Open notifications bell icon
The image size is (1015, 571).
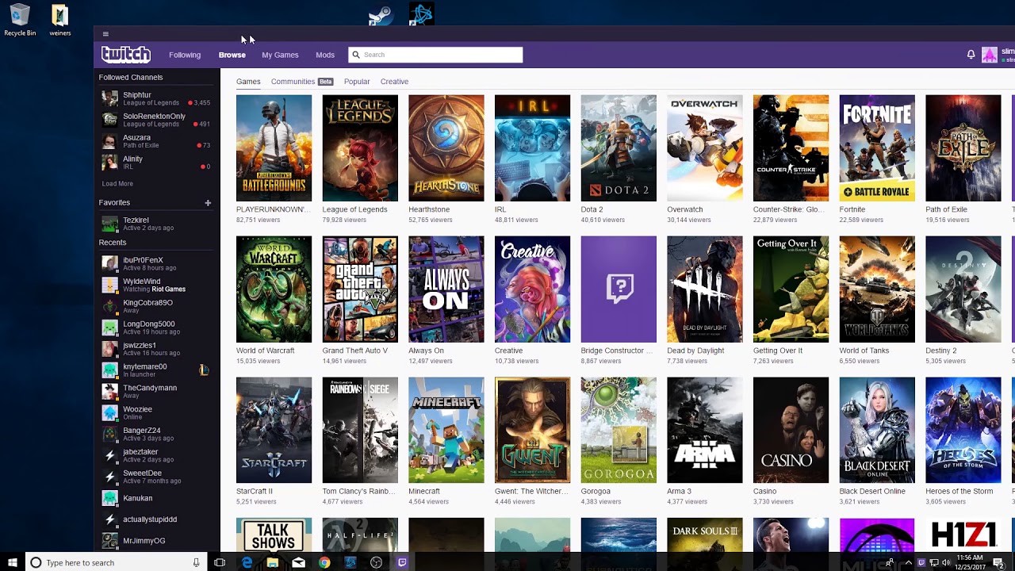pos(971,55)
